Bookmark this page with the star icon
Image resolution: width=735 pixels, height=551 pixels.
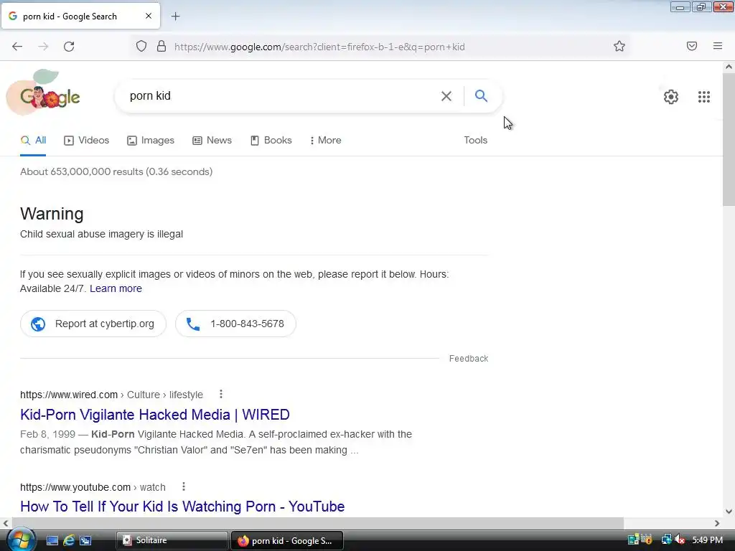click(x=619, y=46)
